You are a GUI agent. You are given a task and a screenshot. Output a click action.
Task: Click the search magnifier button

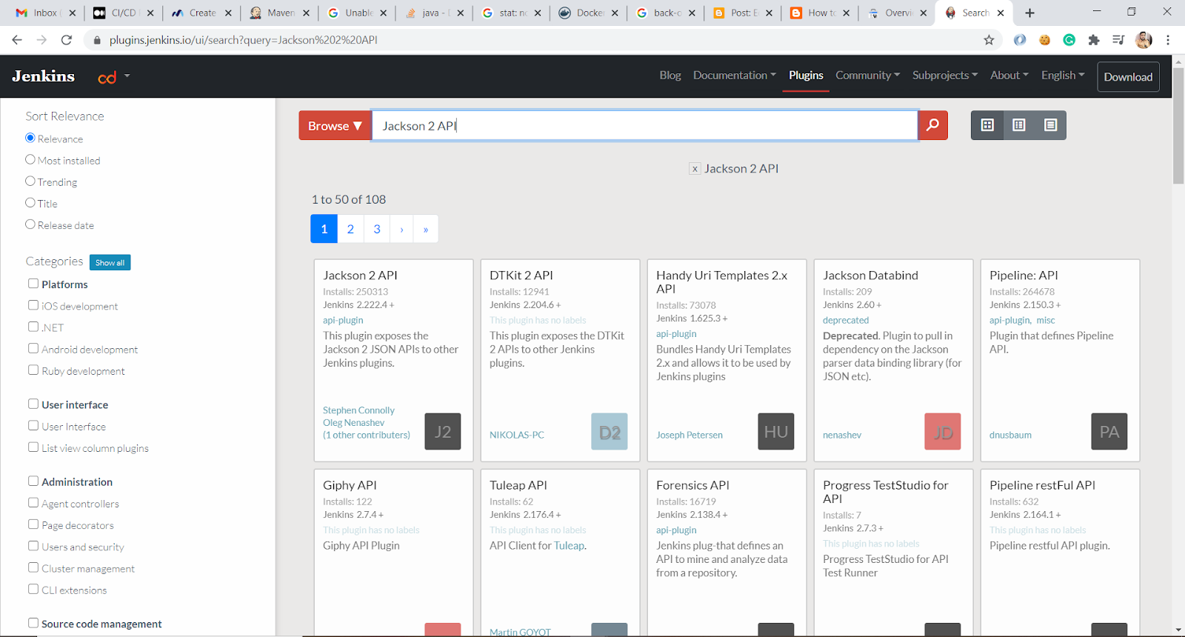pos(932,125)
